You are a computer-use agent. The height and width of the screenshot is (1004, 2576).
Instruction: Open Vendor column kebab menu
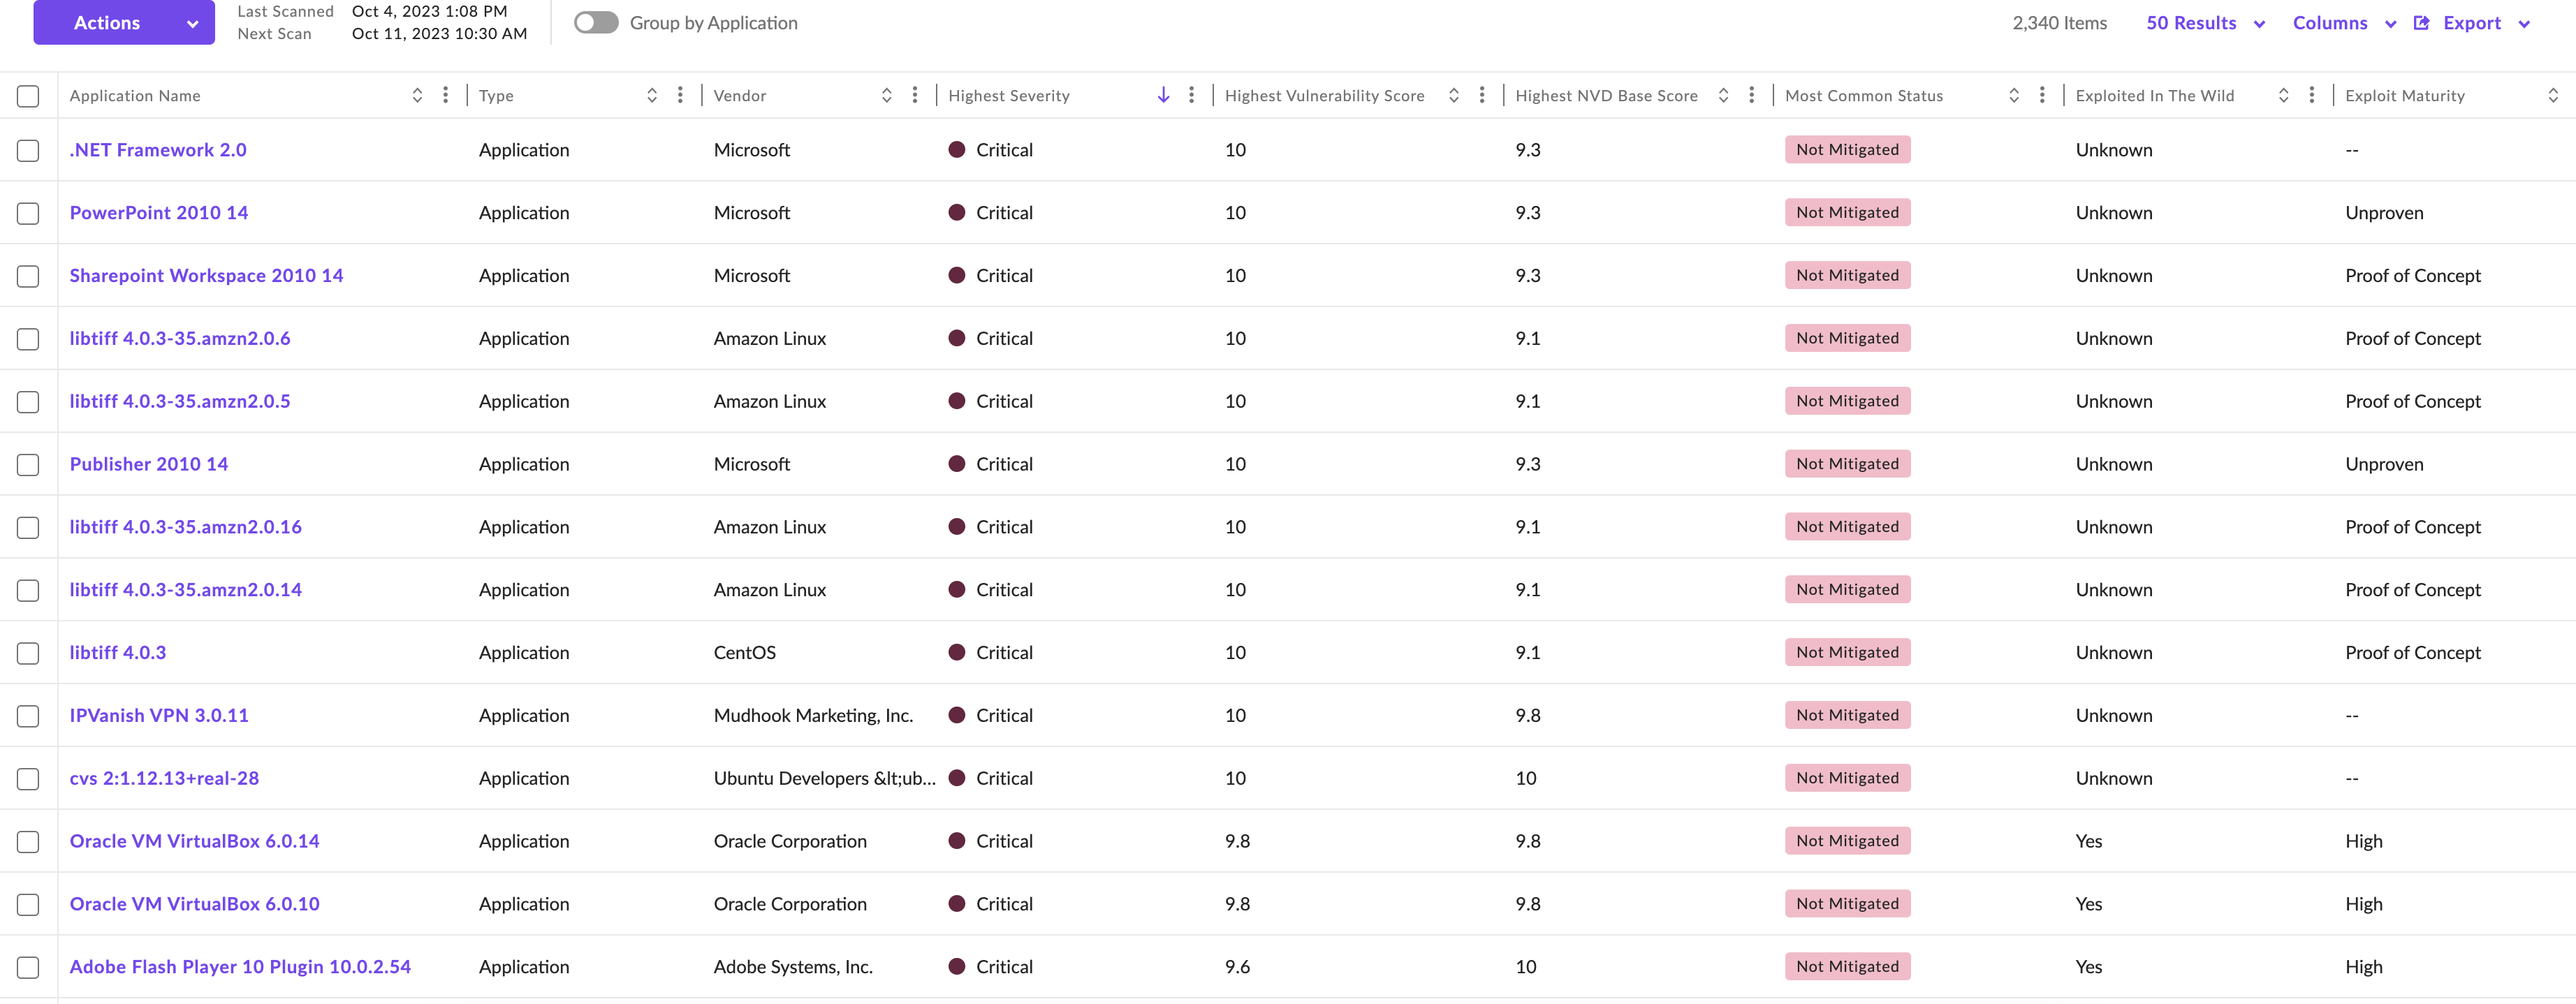pyautogui.click(x=915, y=96)
